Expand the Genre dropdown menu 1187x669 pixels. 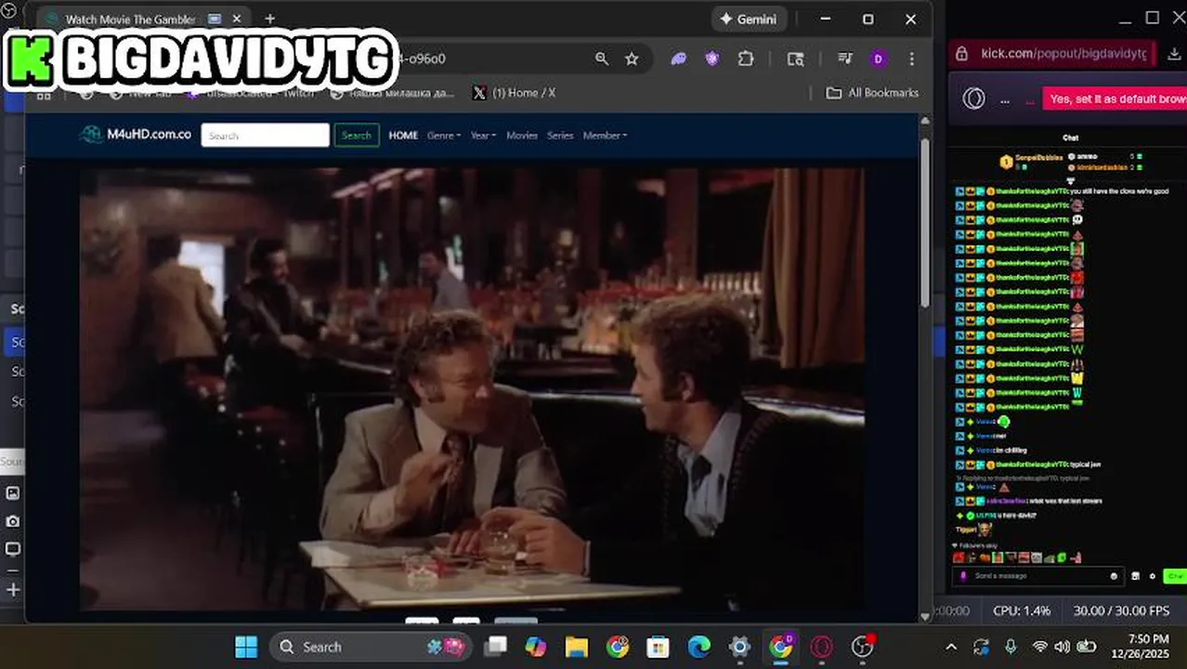click(444, 135)
